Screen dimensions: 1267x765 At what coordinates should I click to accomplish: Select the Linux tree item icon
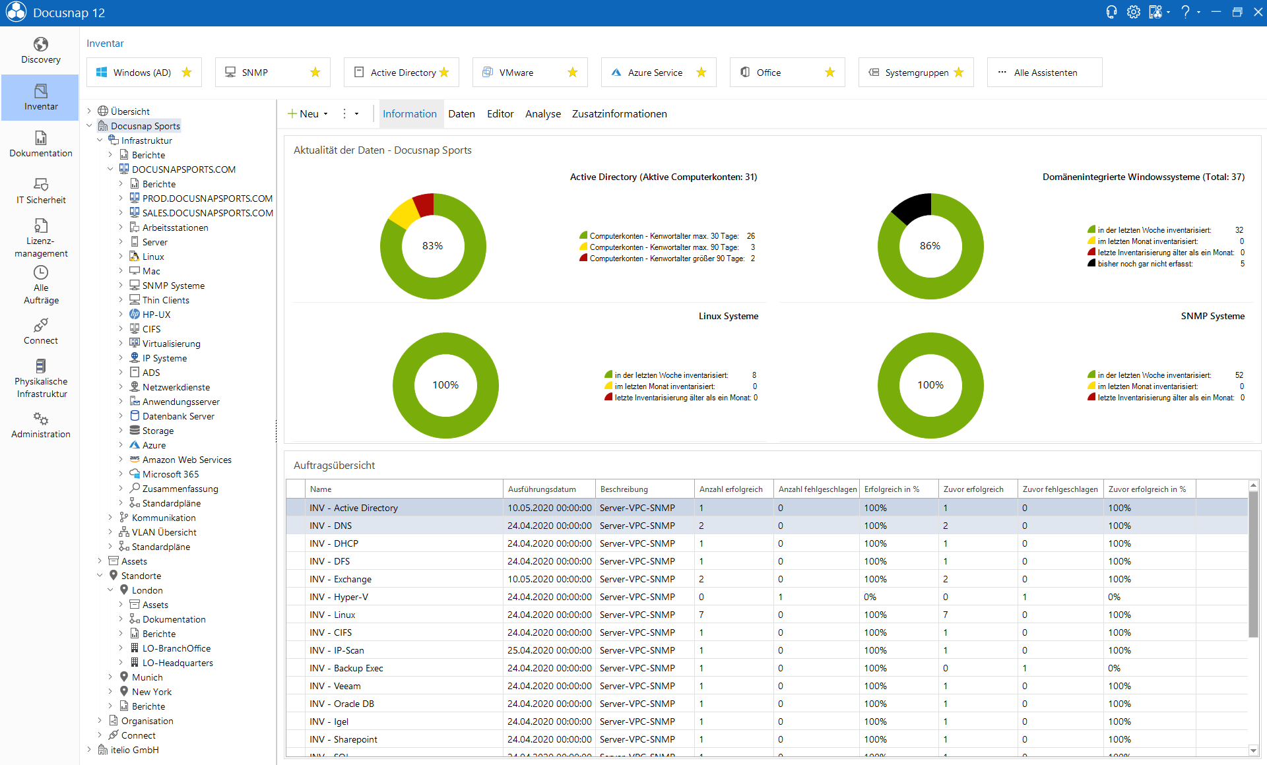pyautogui.click(x=135, y=257)
